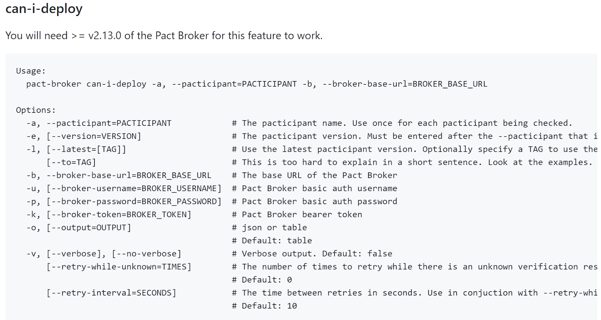Click the Options: label
The width and height of the screenshot is (601, 320).
[36, 110]
